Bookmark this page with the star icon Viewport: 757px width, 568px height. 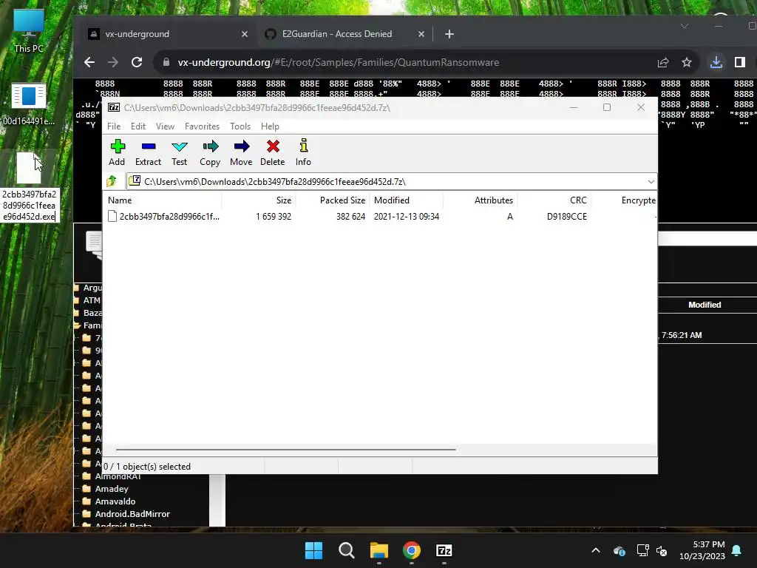pos(687,62)
